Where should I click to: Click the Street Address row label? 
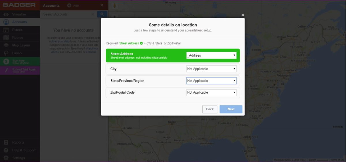click(x=122, y=54)
